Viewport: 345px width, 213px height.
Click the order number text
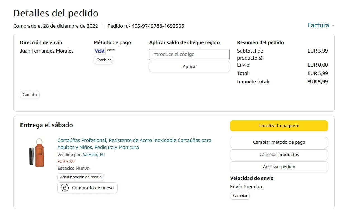pos(146,26)
